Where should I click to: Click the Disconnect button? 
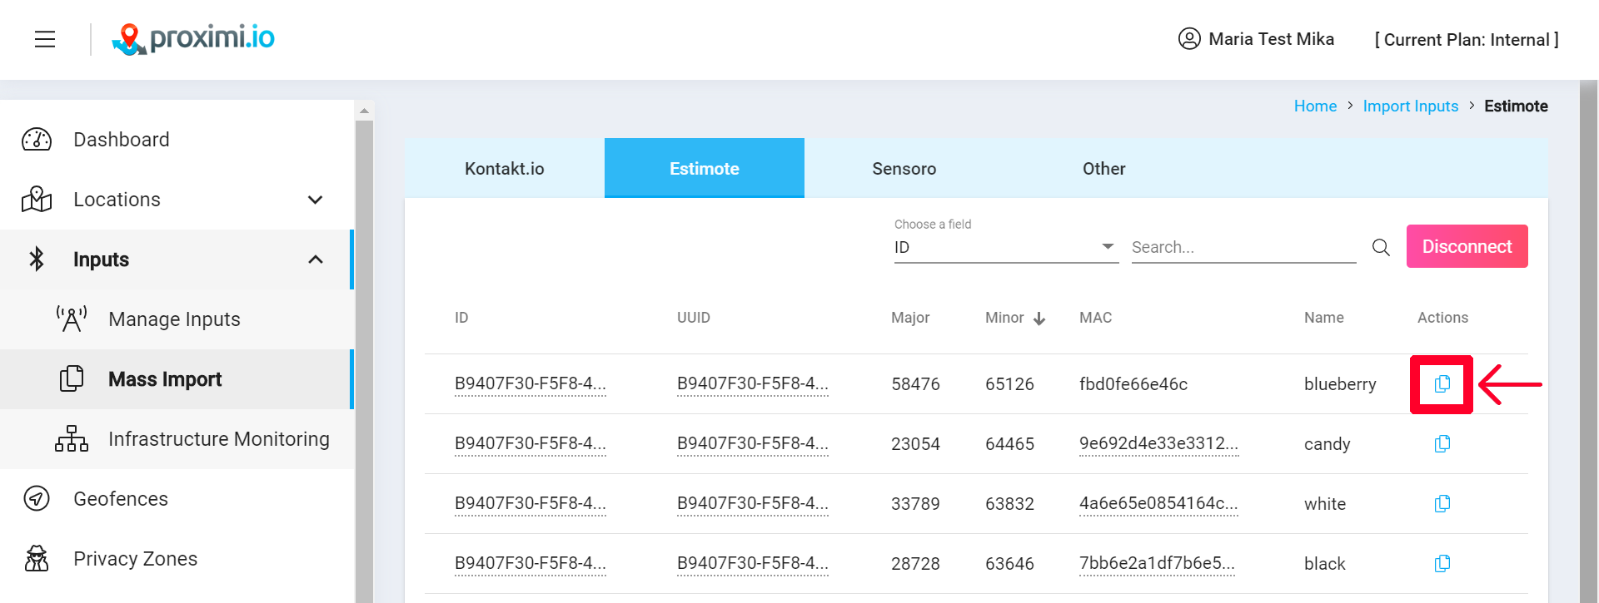[1467, 246]
